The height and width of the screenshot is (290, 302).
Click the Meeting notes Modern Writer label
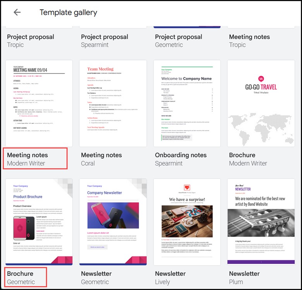pyautogui.click(x=27, y=159)
